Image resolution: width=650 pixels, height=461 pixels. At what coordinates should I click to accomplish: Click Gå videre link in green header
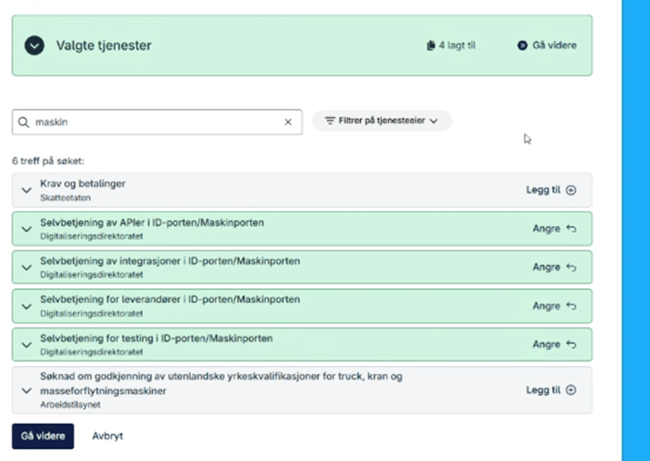pyautogui.click(x=554, y=46)
